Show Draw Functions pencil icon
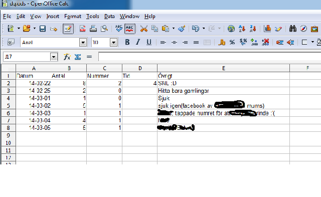 pyautogui.click(x=278, y=29)
